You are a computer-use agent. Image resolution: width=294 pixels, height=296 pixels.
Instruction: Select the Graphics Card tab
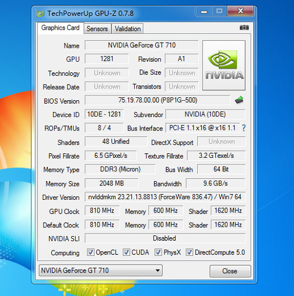(61, 28)
